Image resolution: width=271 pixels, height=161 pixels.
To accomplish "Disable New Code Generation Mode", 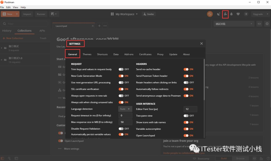I will pos(121,76).
